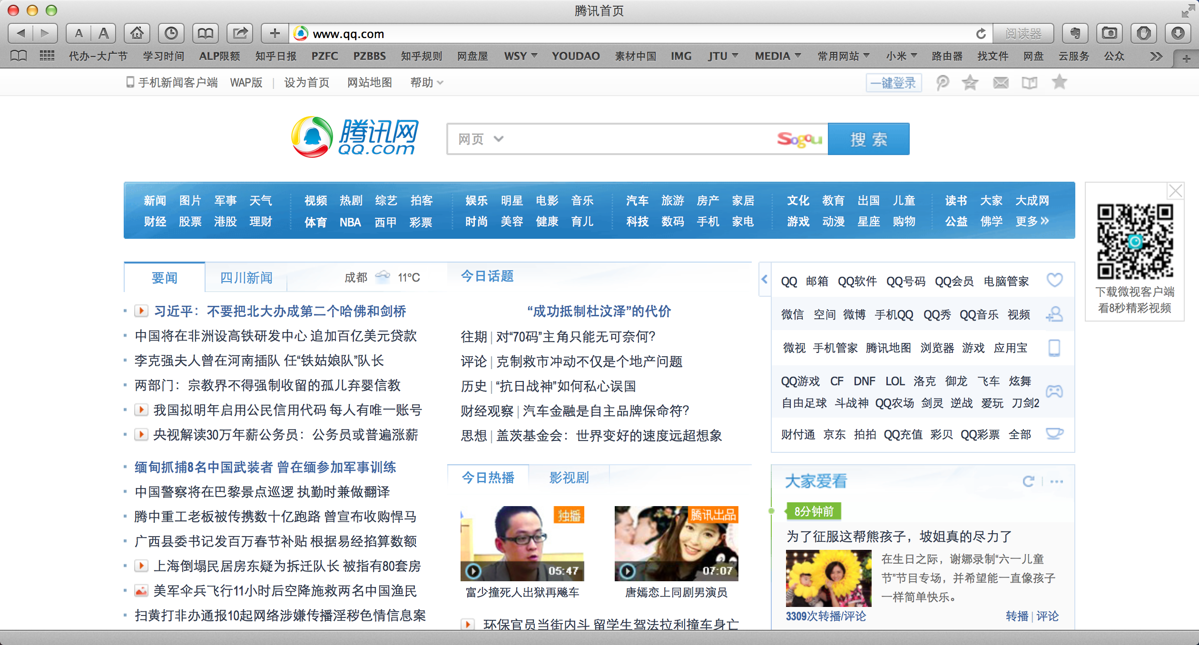Open the NBA channel in navigation bar
1199x645 pixels.
coord(350,222)
